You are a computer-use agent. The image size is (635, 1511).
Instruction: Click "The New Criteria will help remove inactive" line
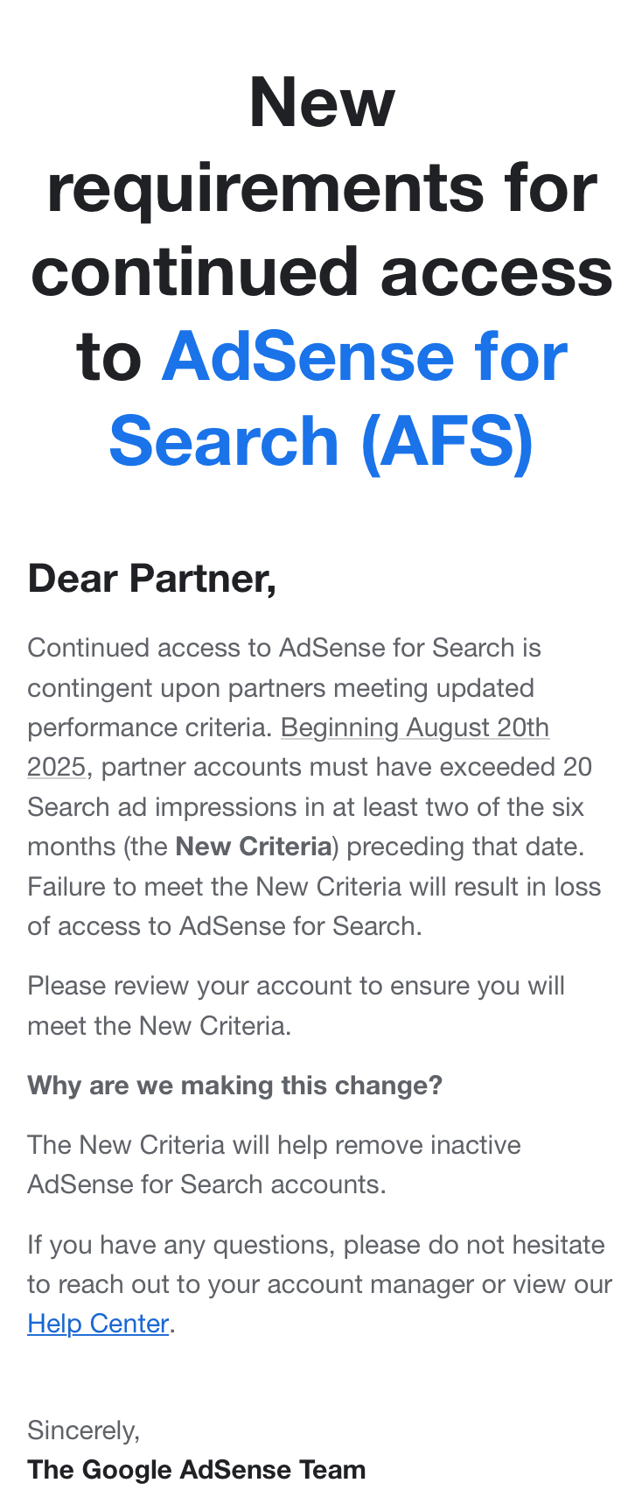[274, 1145]
